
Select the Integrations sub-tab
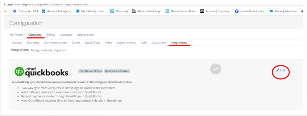(x=179, y=42)
